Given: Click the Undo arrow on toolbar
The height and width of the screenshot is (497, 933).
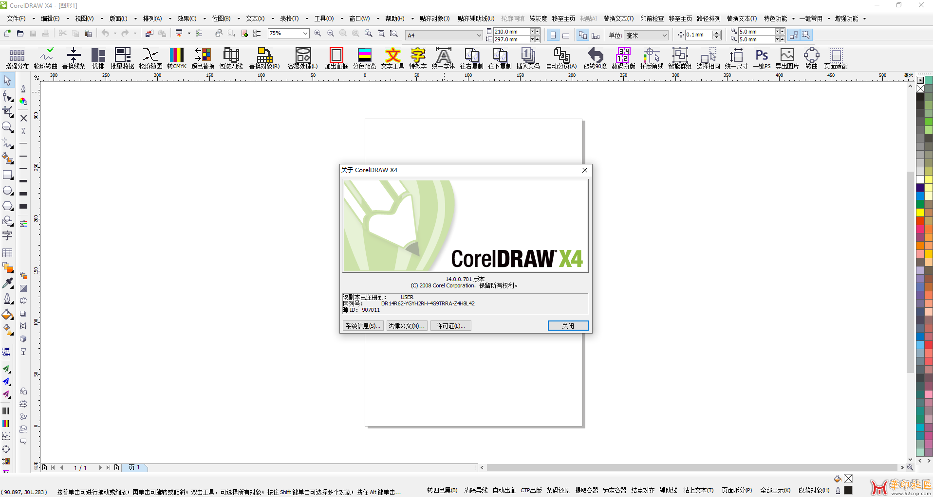Looking at the screenshot, I should (105, 33).
